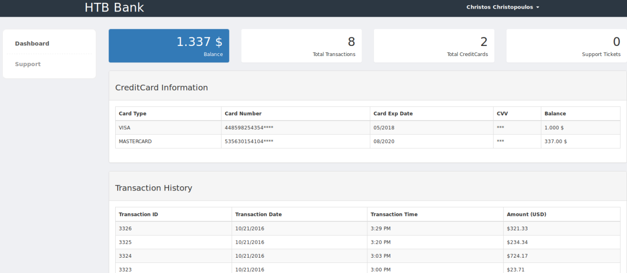Click the Amount (USD) column header
The width and height of the screenshot is (627, 273).
[x=526, y=215]
